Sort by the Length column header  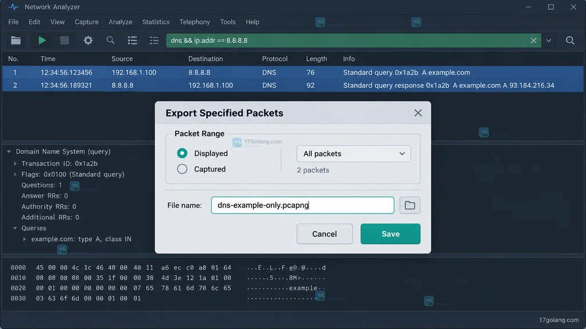click(x=316, y=59)
